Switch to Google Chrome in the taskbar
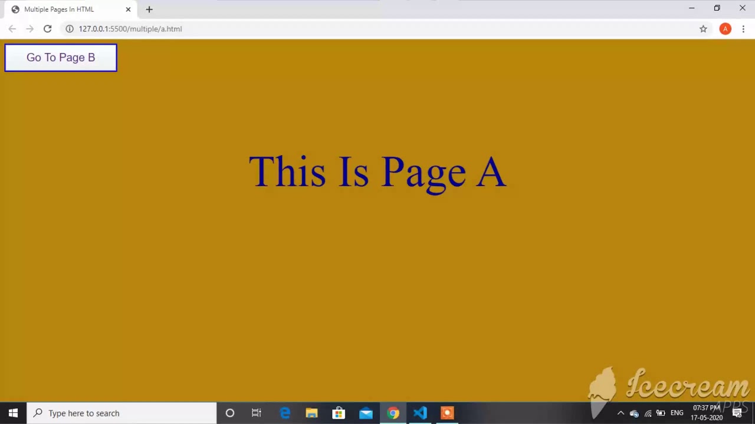 click(x=393, y=413)
